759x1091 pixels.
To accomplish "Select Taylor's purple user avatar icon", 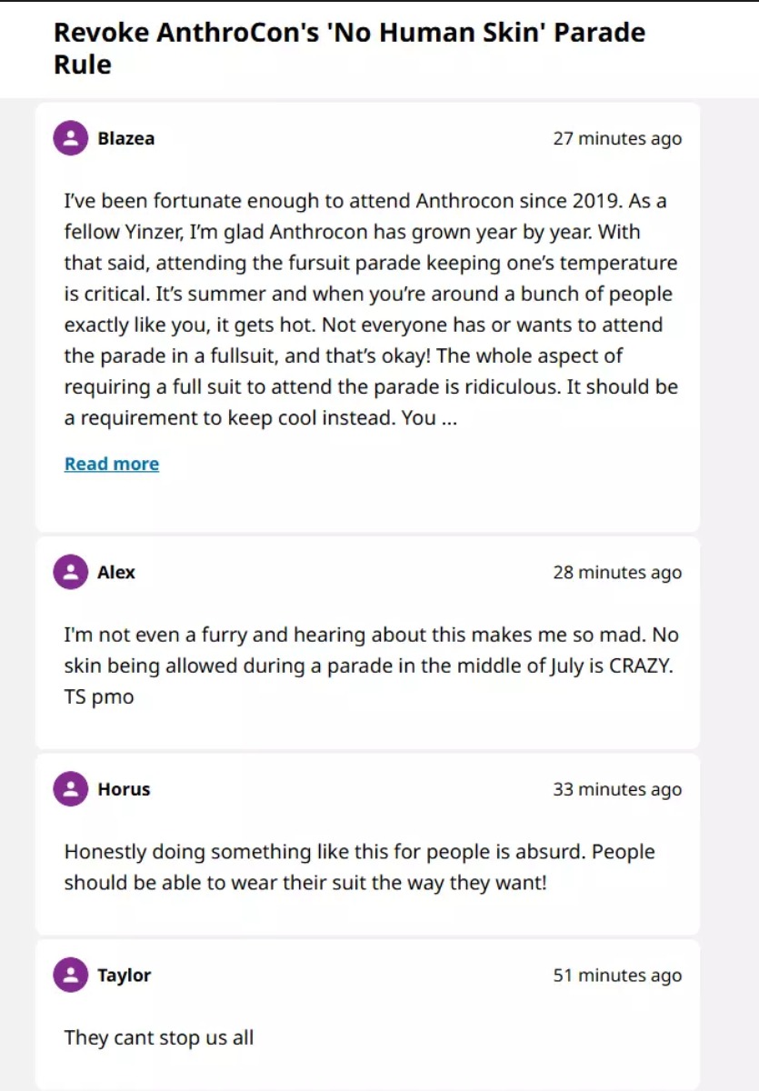I will pos(71,976).
